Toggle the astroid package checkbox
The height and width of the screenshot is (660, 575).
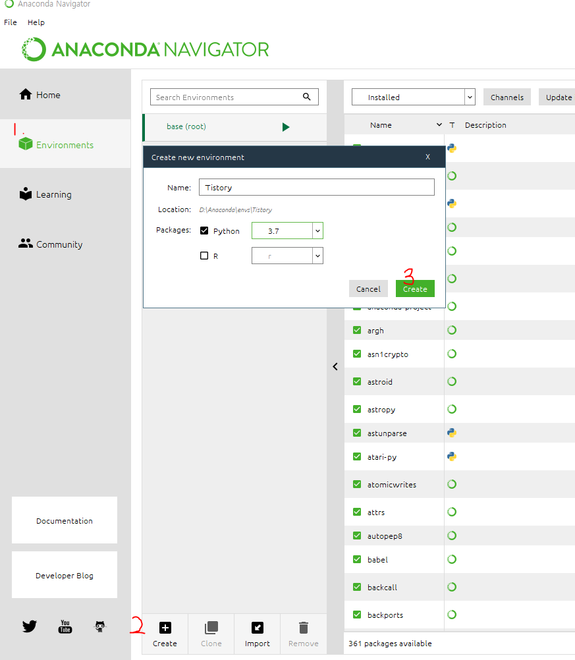[357, 381]
